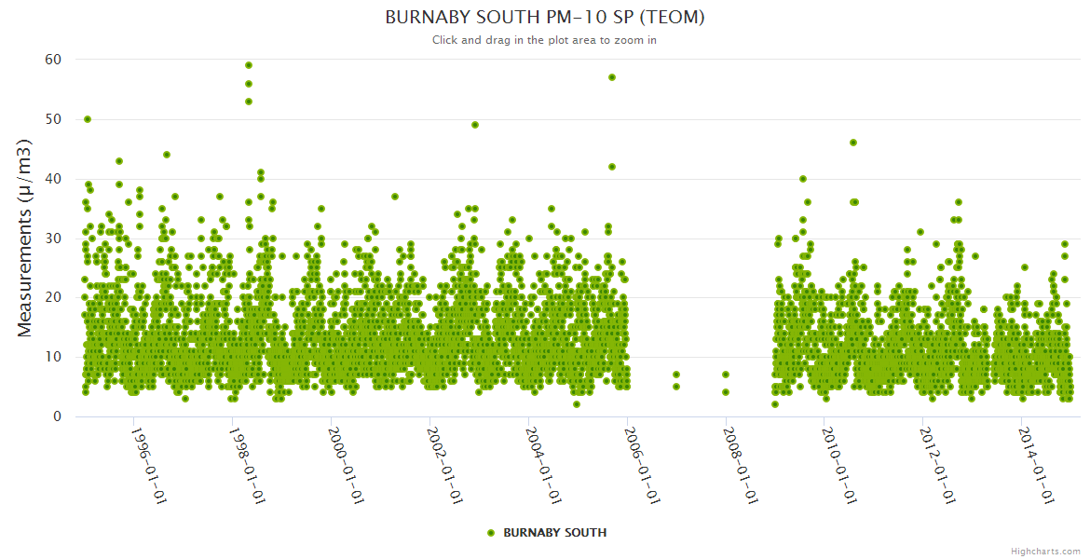Select the 2006-01-01 x-axis label
Image resolution: width=1090 pixels, height=559 pixels.
(641, 466)
